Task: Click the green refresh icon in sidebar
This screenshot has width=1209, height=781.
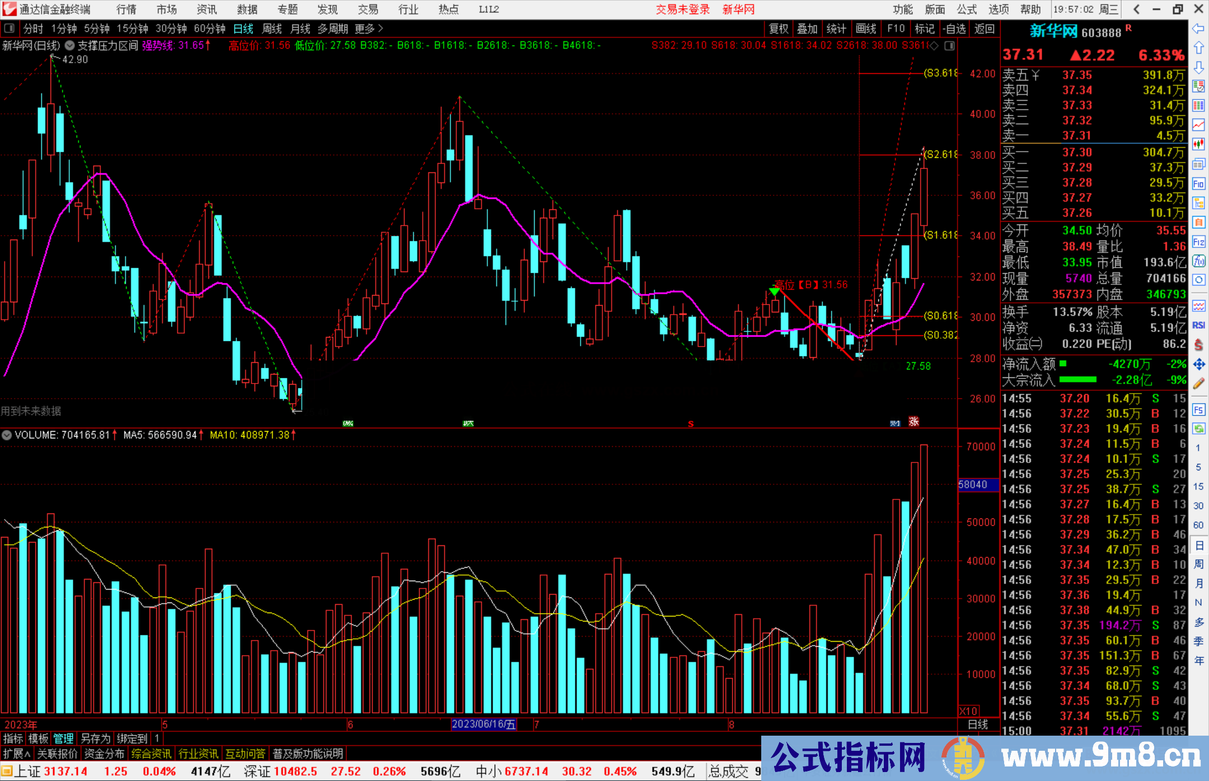Action: coord(1198,429)
